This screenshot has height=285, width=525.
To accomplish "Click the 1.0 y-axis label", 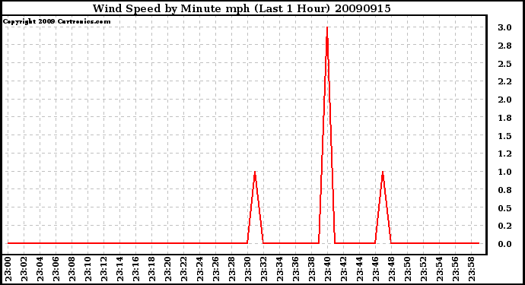I will (504, 172).
